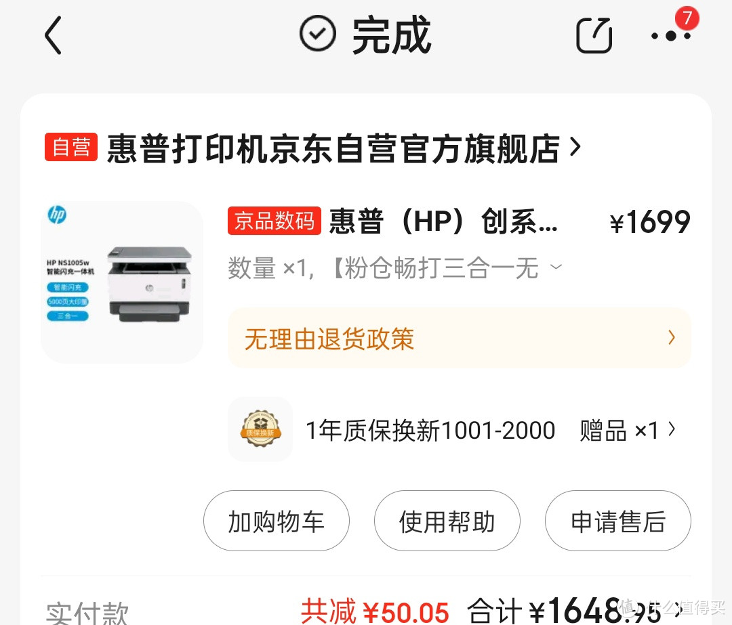Viewport: 732px width, 625px height.
Task: Go back using the left arrow
Action: click(x=53, y=35)
